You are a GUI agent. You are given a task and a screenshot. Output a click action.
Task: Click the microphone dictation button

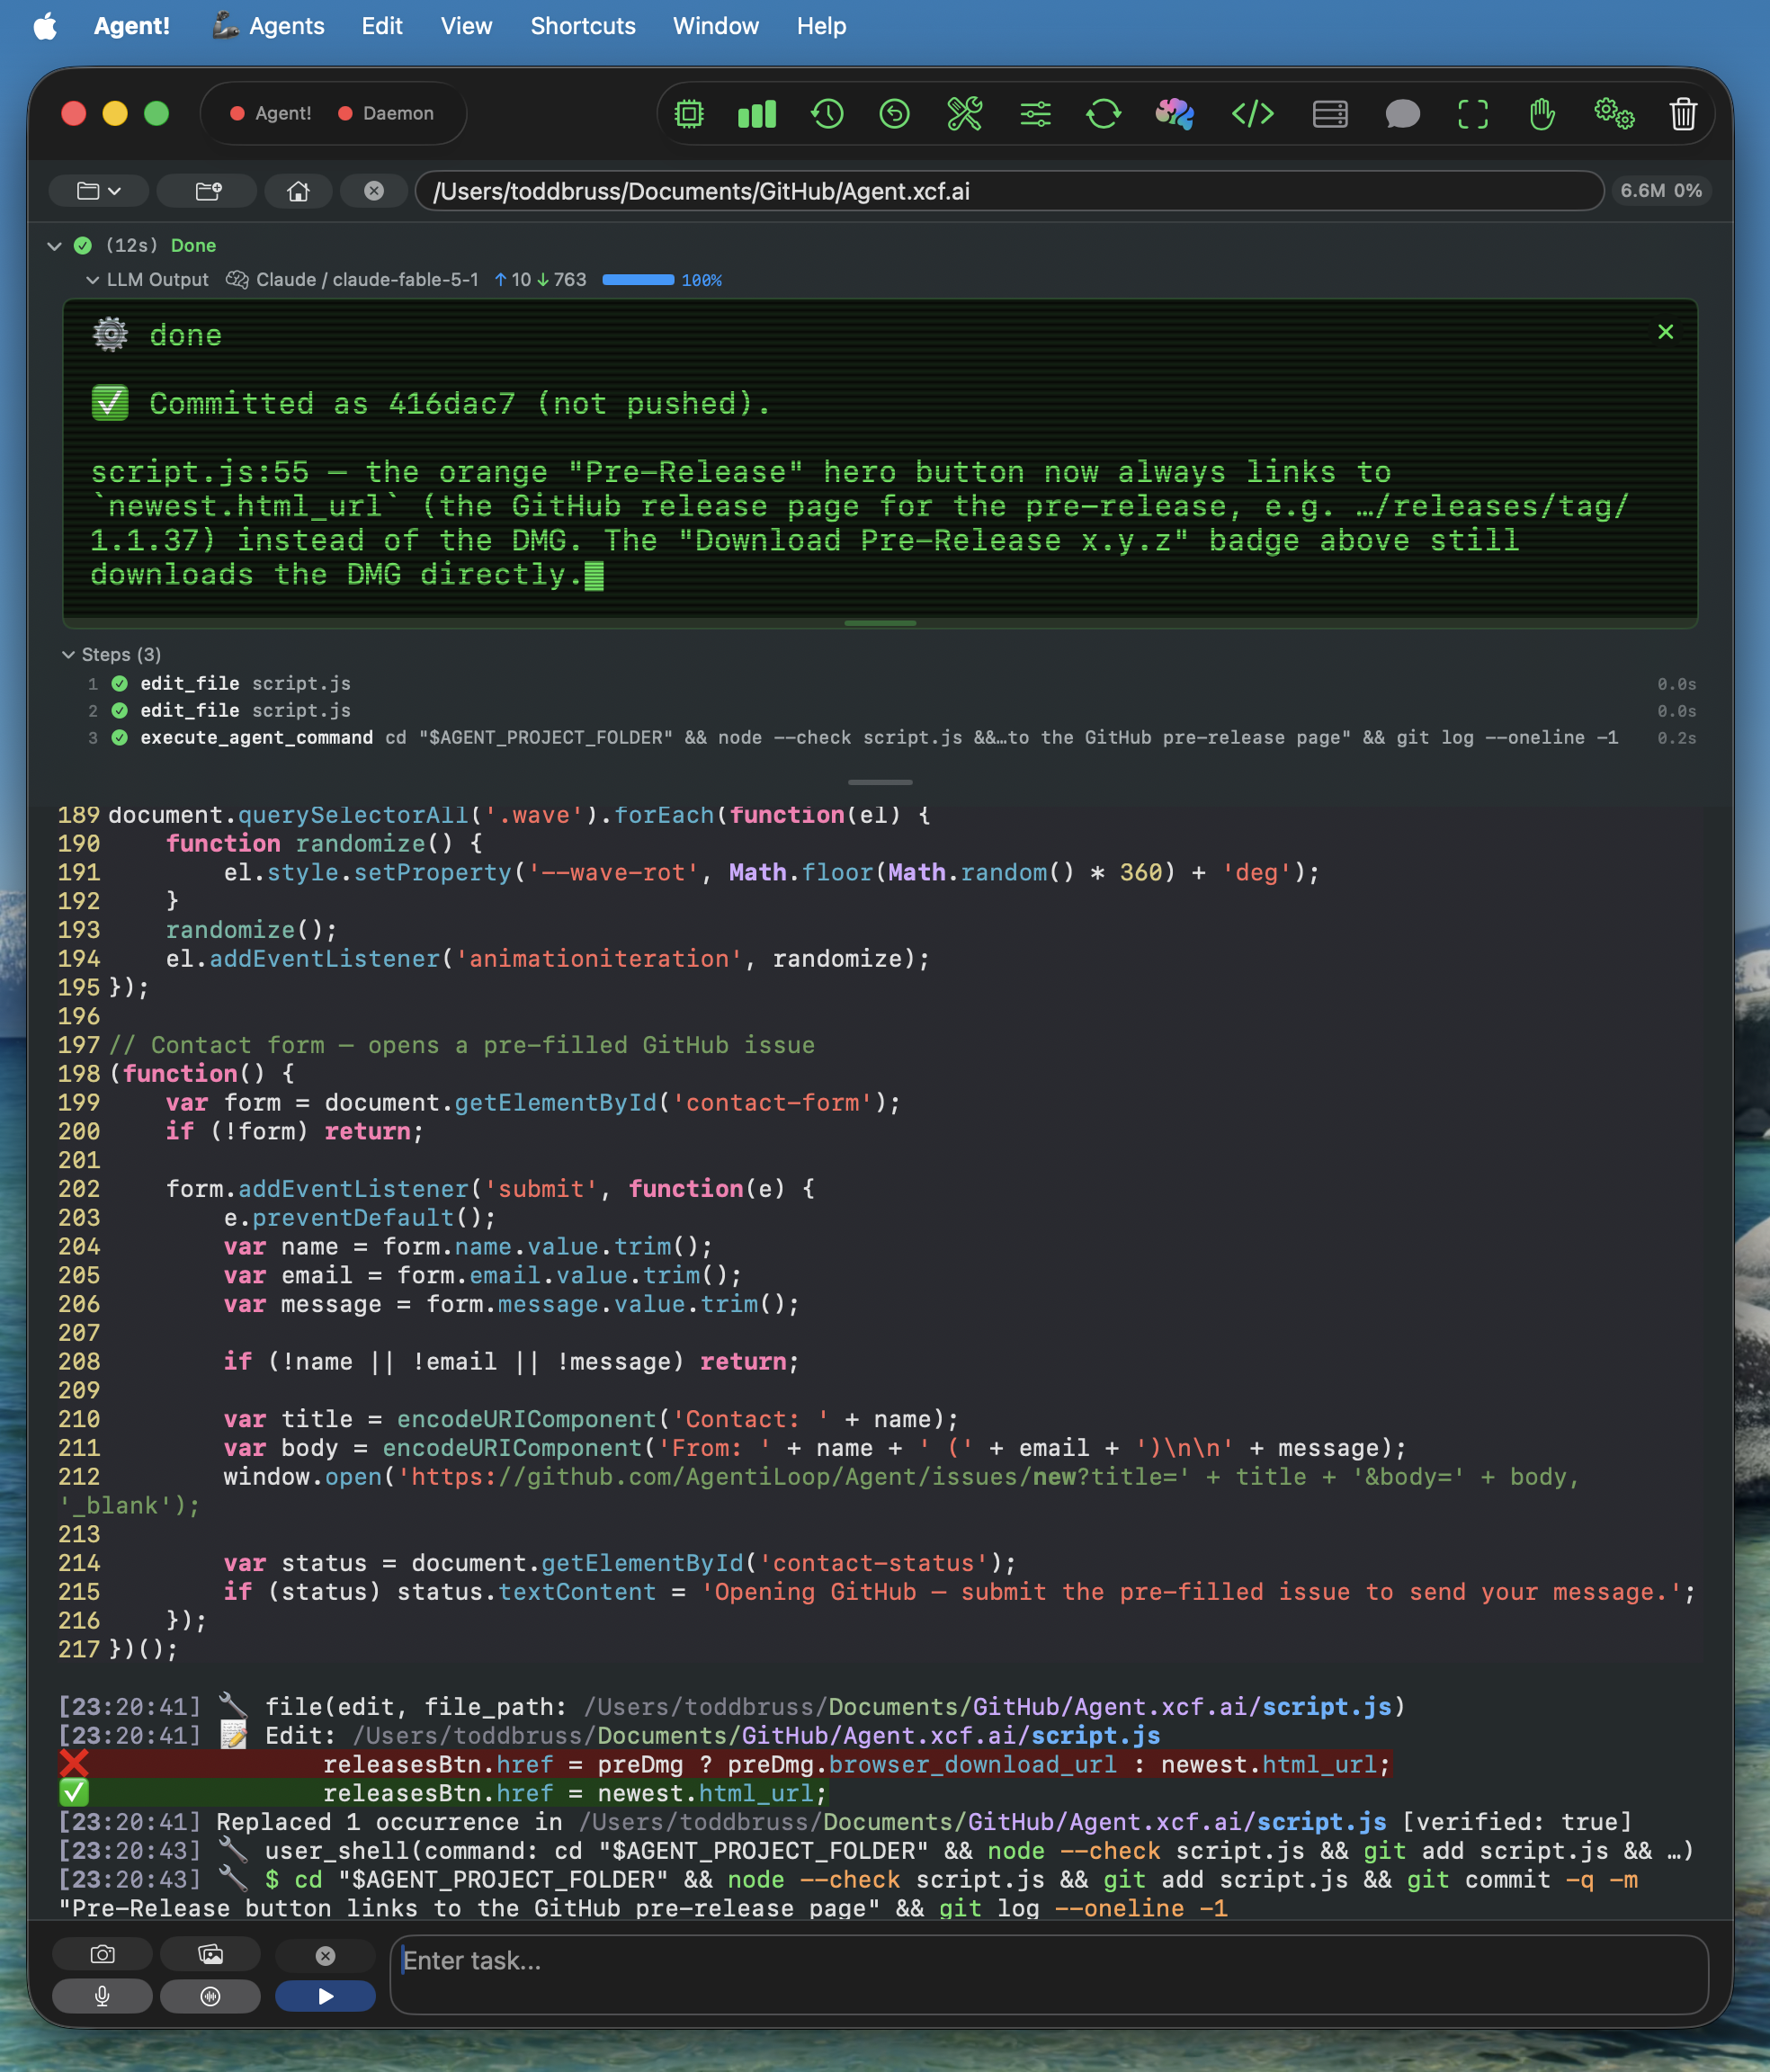102,1996
